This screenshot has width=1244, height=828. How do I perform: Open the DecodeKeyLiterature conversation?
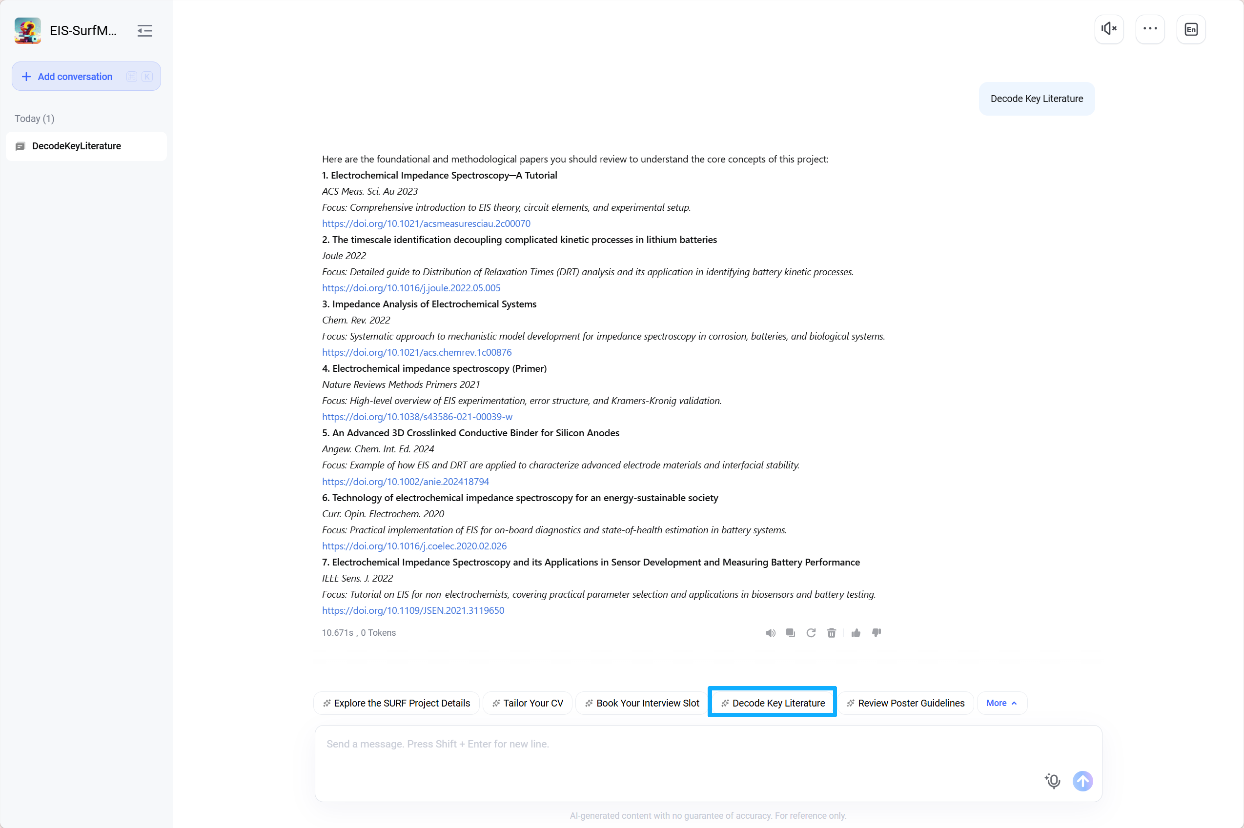tap(86, 146)
